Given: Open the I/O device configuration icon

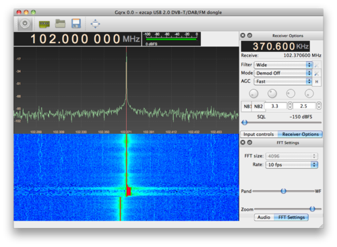Looking at the screenshot, I should coord(44,24).
